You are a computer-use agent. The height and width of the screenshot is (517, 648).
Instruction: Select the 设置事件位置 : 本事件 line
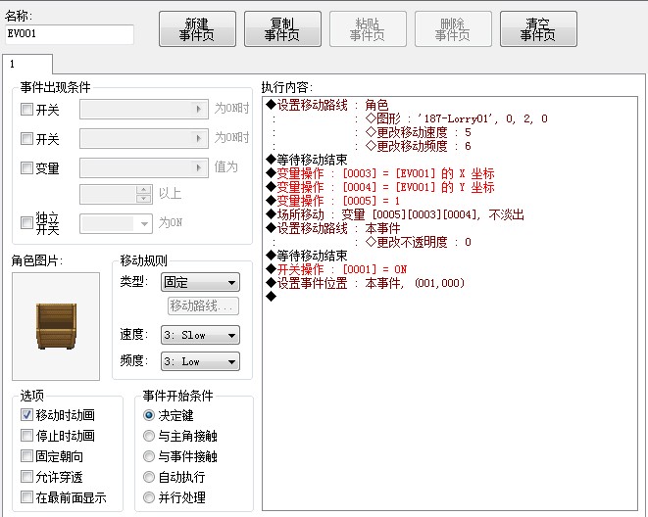coord(366,283)
